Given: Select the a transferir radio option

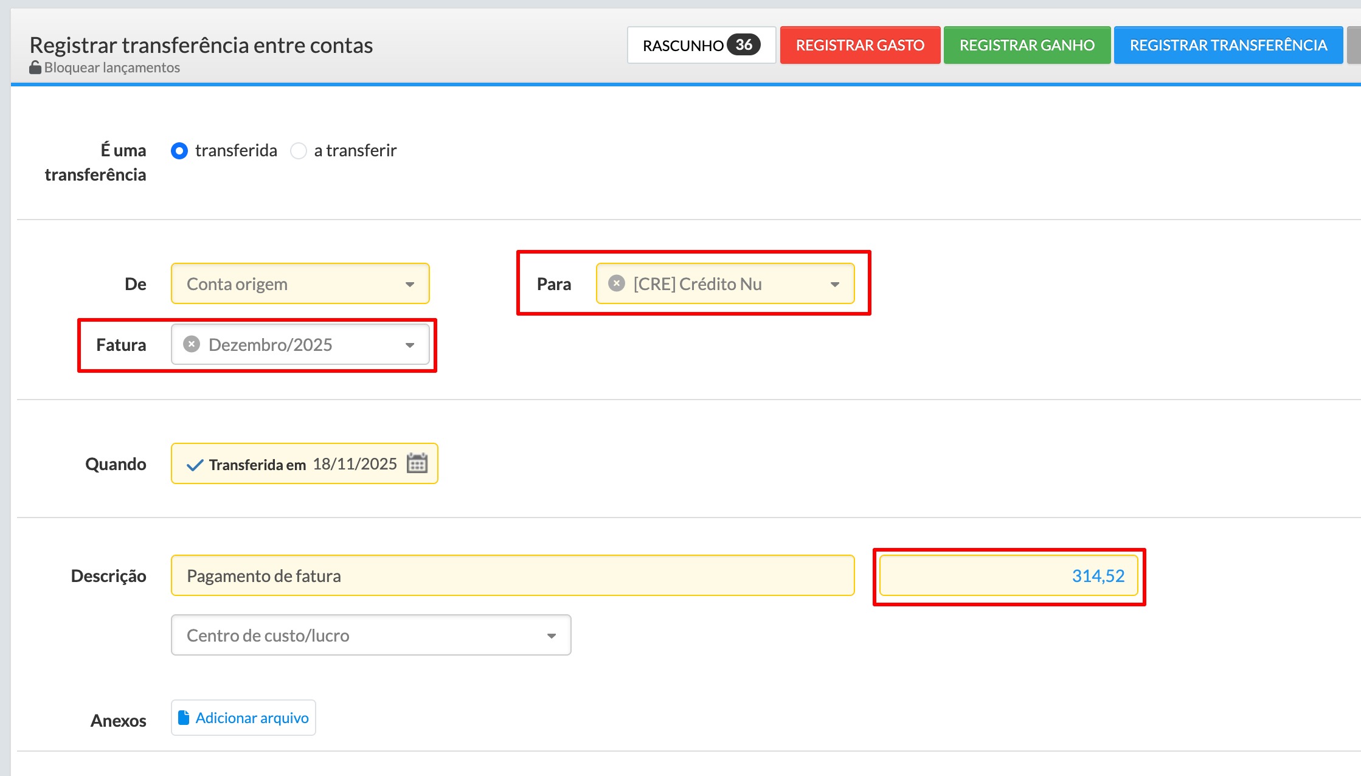Looking at the screenshot, I should (299, 151).
